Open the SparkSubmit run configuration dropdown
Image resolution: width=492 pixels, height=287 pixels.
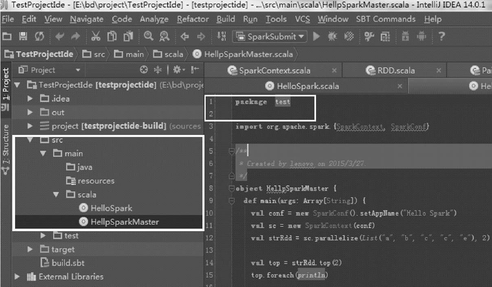(x=270, y=37)
